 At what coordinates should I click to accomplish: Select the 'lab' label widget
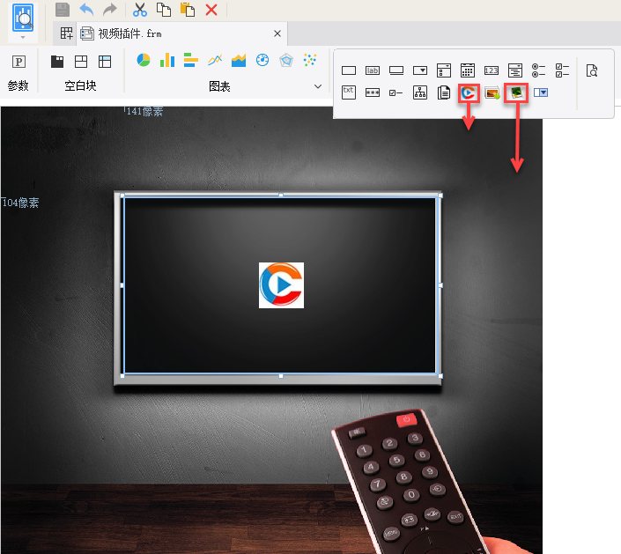373,70
